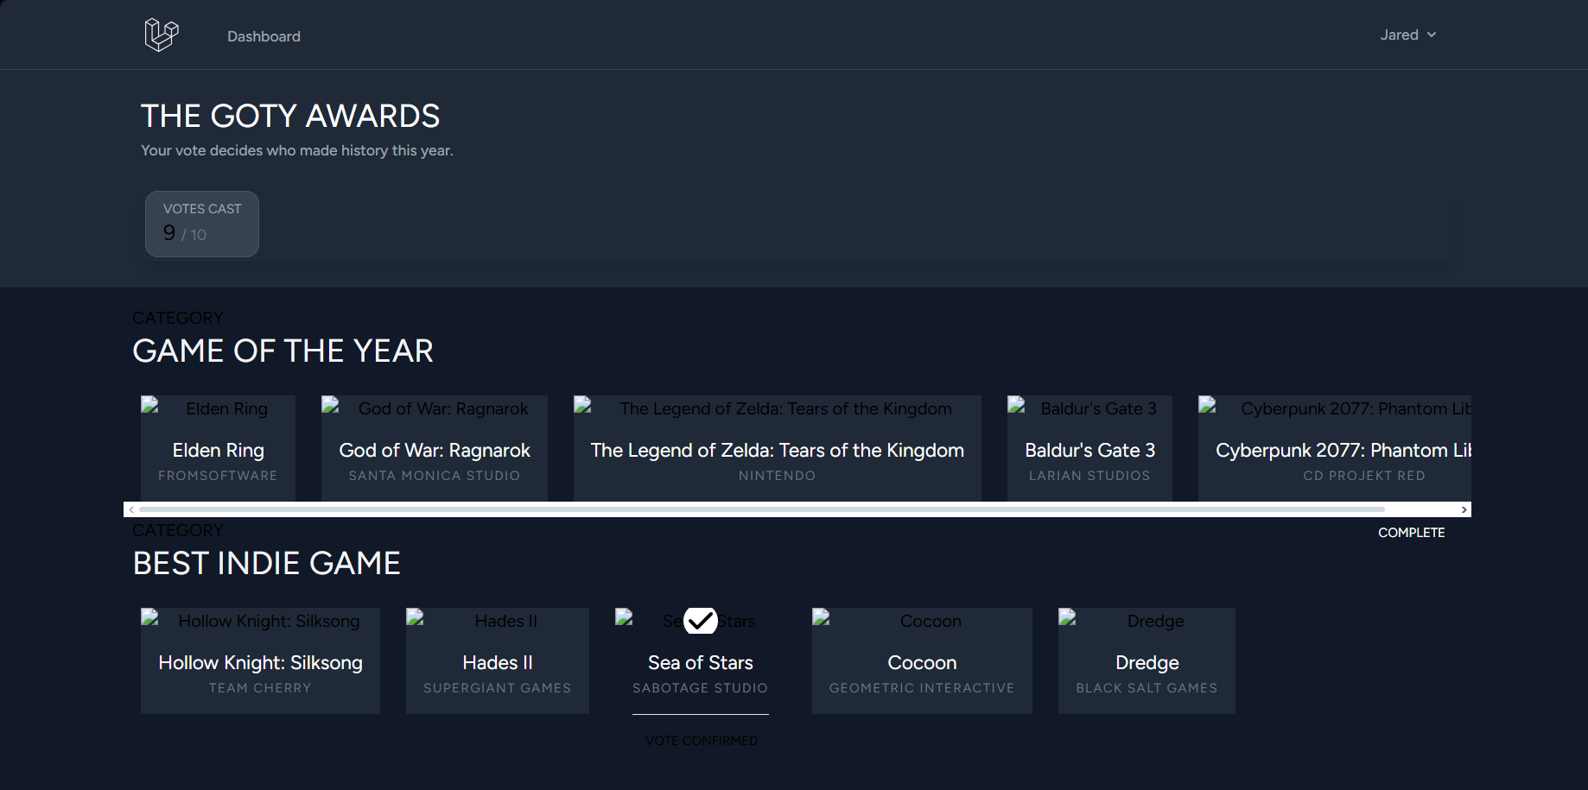This screenshot has width=1588, height=790.
Task: Click the GEOMETRIC INTERACTIVE developer label
Action: 922,688
